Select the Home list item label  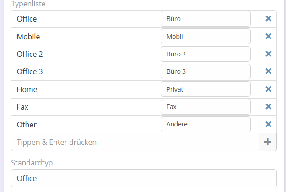[27, 89]
